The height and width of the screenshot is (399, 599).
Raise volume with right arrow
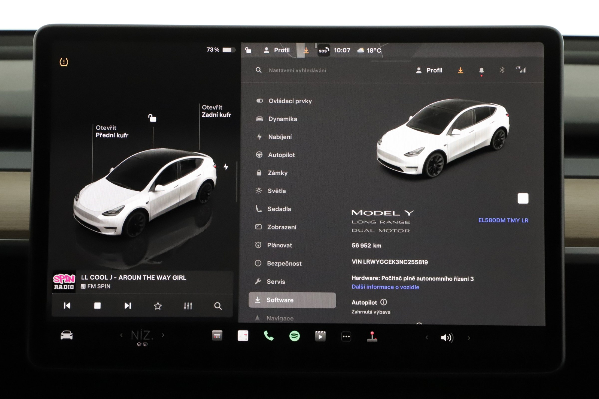coord(469,338)
